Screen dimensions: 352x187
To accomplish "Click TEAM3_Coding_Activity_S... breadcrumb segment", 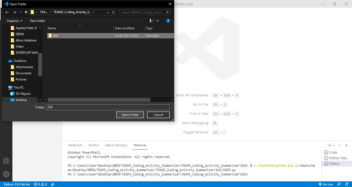I will click(x=72, y=12).
